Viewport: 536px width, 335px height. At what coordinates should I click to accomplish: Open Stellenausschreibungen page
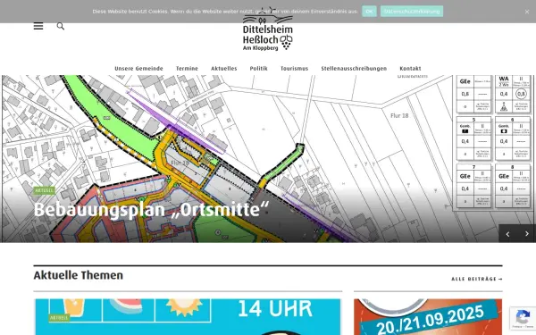coord(354,69)
